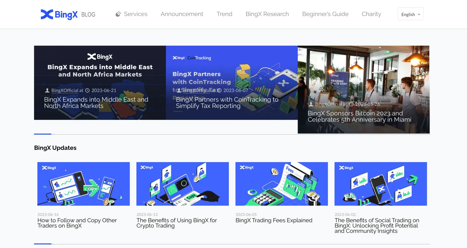This screenshot has height=248, width=467.
Task: Open the Social Trading benefits thumbnail
Action: (x=381, y=184)
